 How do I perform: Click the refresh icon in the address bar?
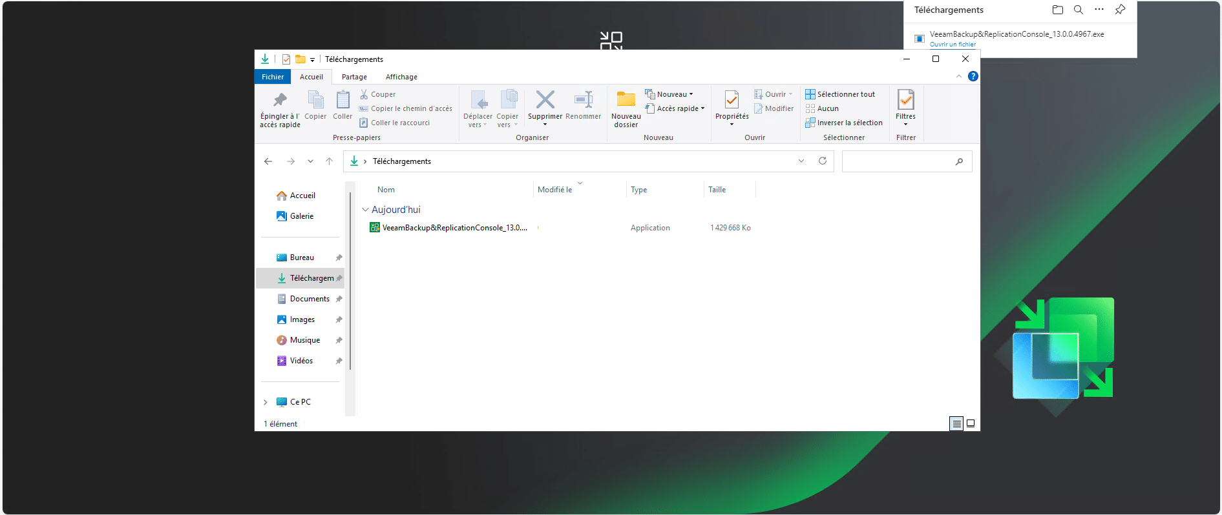[x=823, y=161]
